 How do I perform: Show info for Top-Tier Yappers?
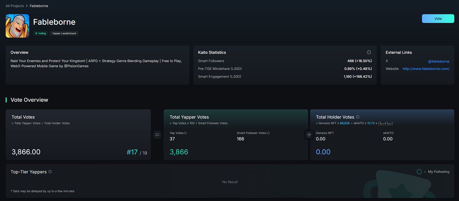click(x=50, y=172)
